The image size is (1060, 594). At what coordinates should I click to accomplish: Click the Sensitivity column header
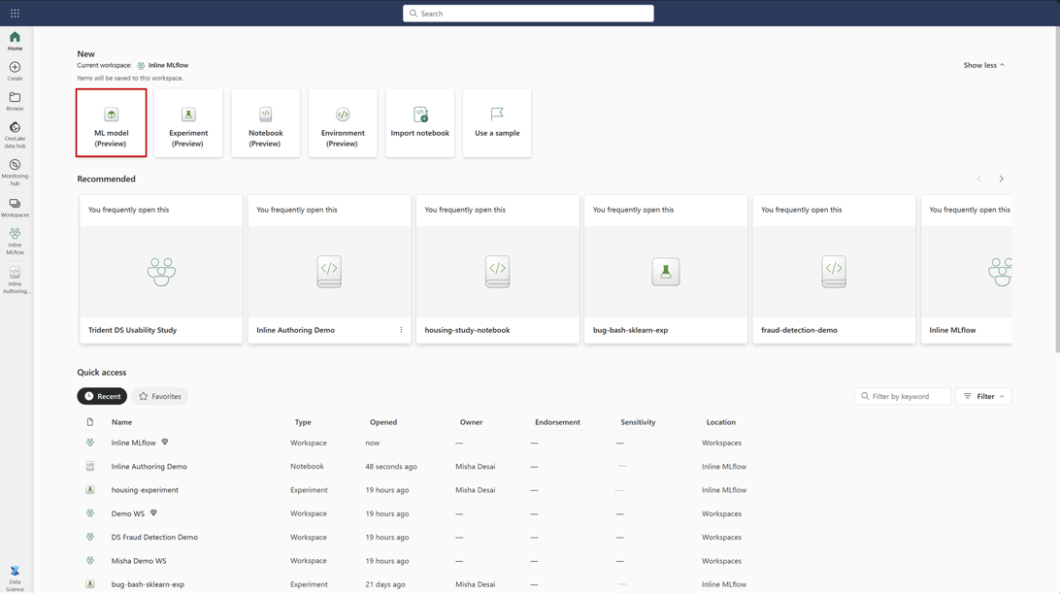pyautogui.click(x=638, y=422)
